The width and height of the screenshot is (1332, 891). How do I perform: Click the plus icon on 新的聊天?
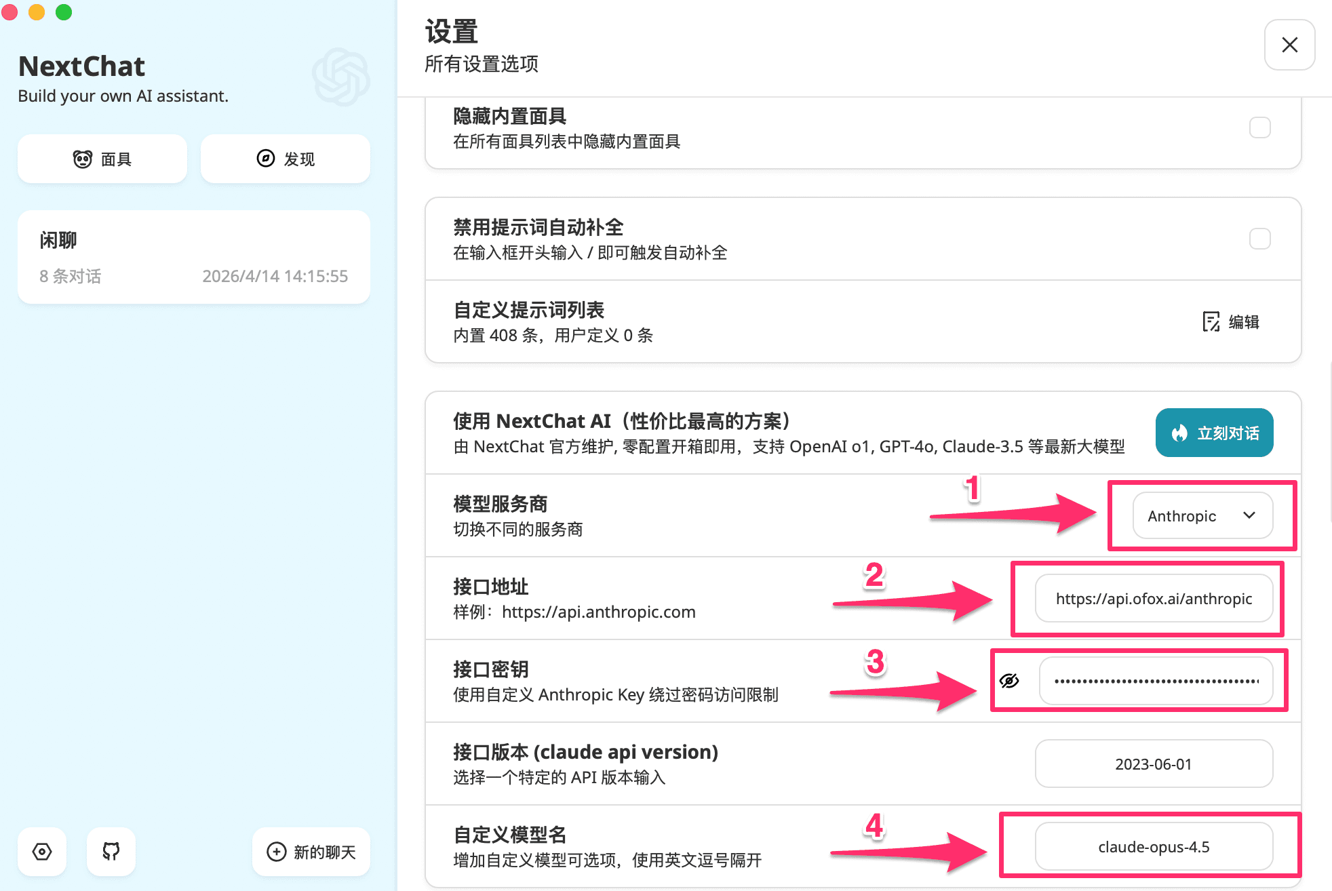point(277,852)
